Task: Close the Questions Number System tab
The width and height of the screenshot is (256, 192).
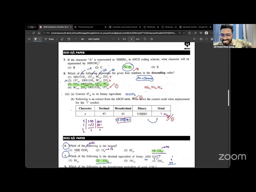Action: click(71, 27)
